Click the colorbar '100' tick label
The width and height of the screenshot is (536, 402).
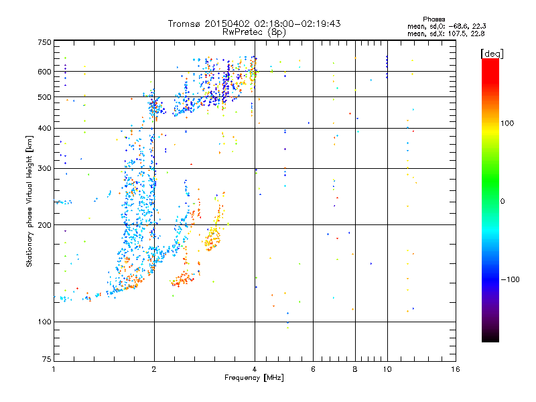(507, 123)
